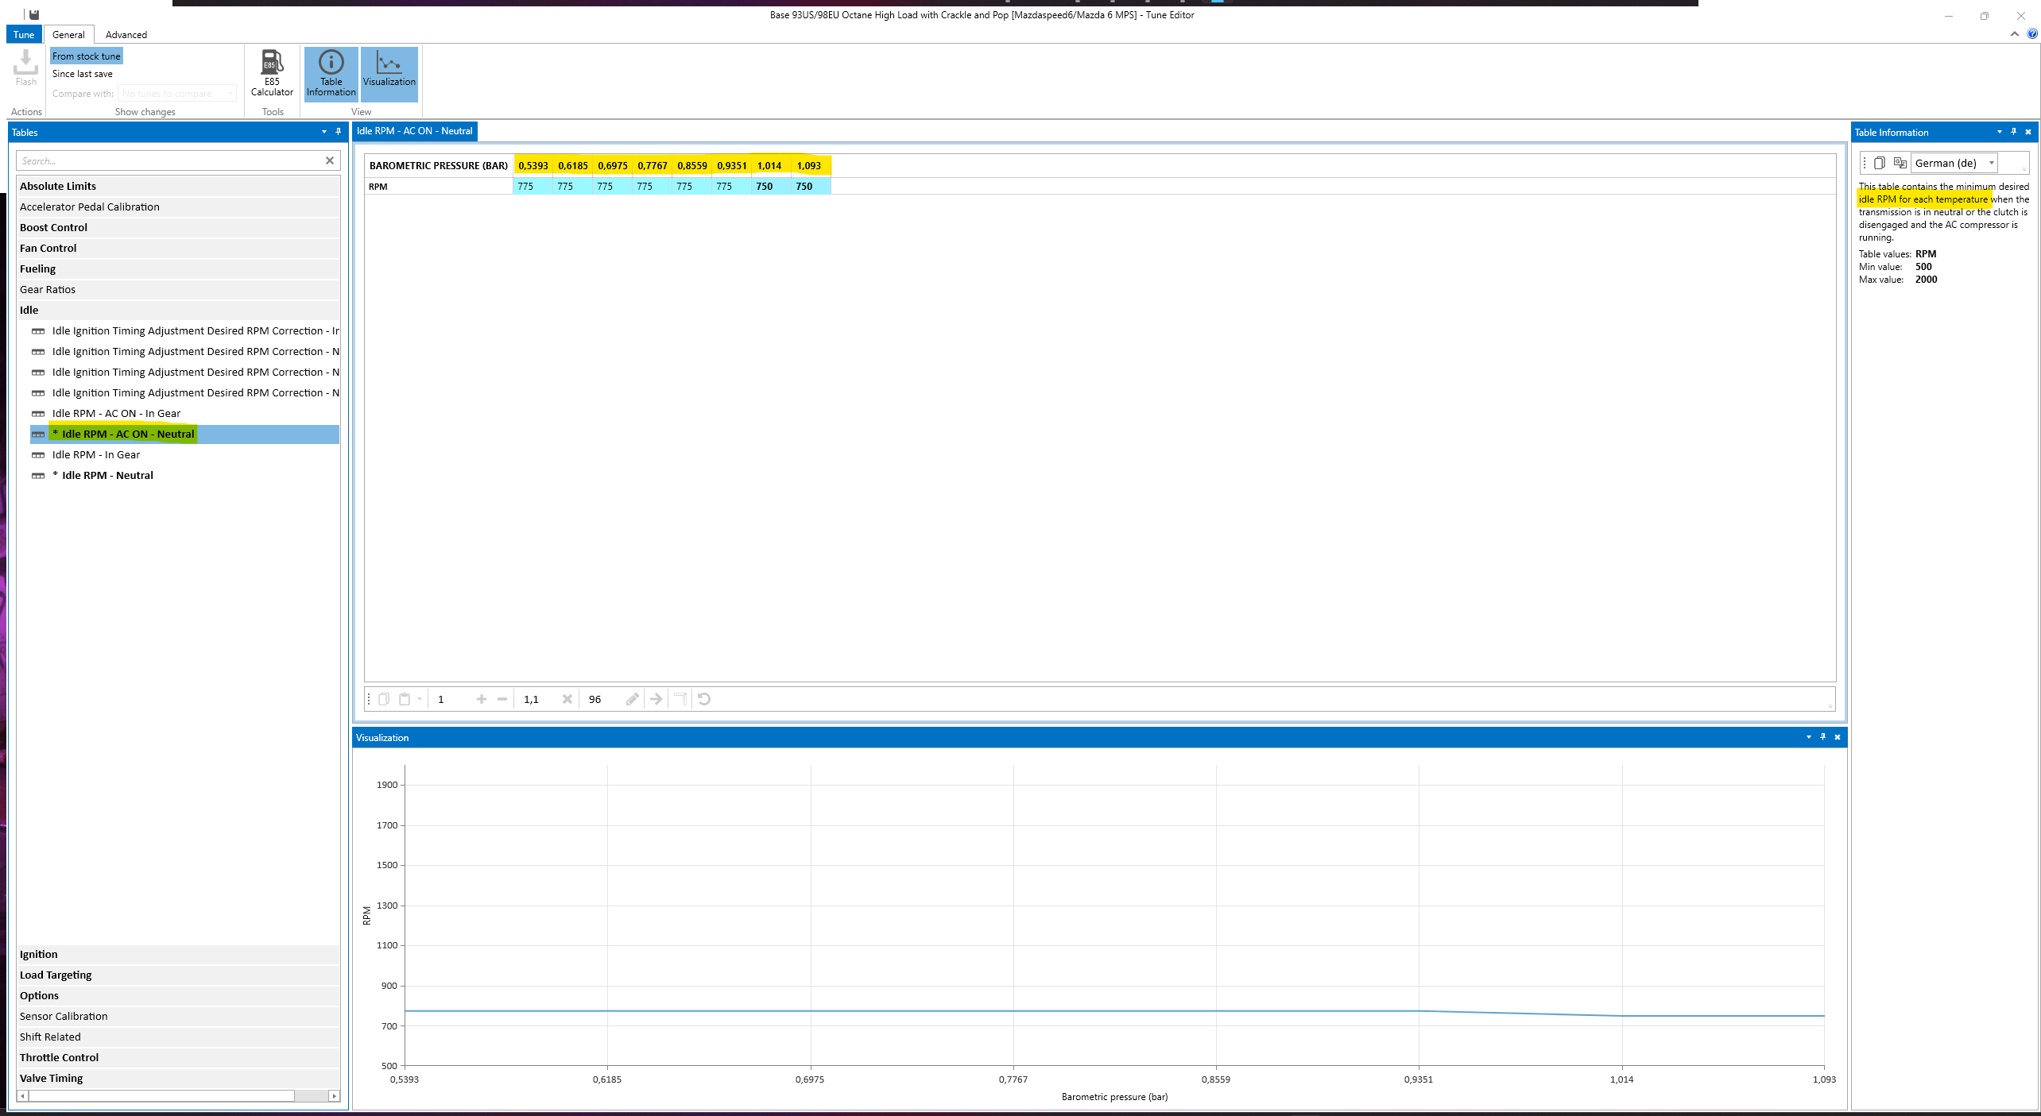Click the minus icon in table toolbar

pos(502,699)
